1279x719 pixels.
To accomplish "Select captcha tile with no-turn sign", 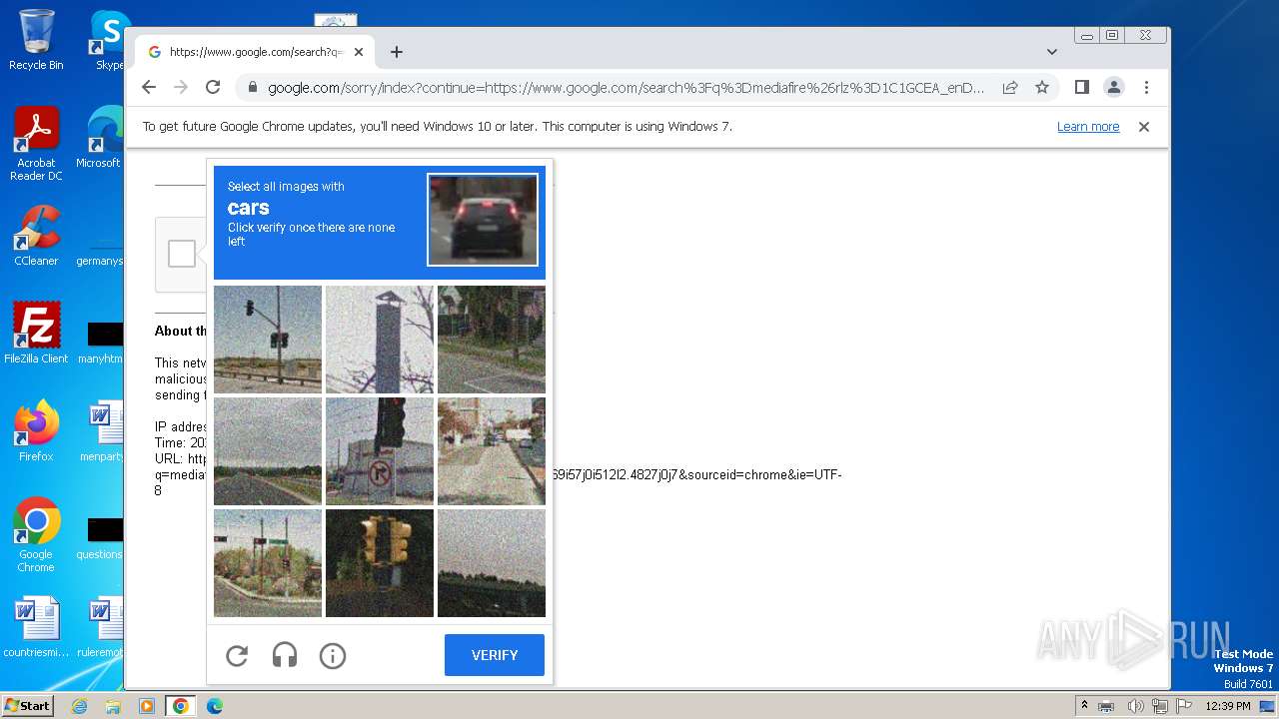I will (x=380, y=451).
